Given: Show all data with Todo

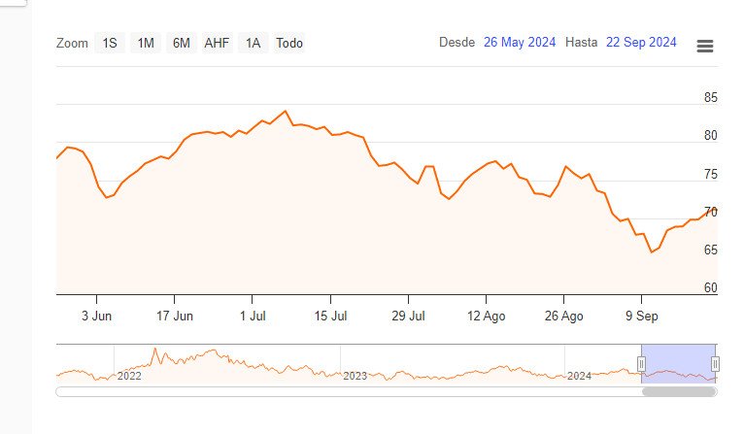Looking at the screenshot, I should [289, 43].
